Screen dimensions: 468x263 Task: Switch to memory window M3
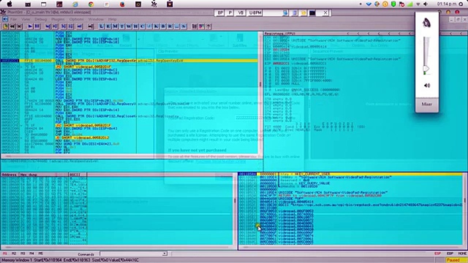click(x=23, y=254)
